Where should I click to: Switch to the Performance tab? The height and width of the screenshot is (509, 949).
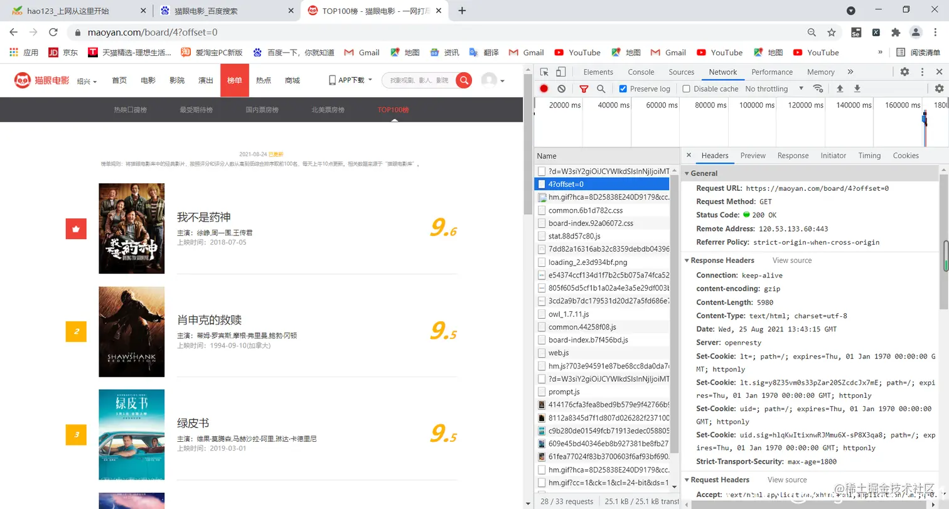click(772, 72)
